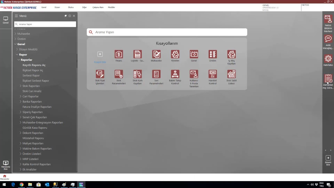This screenshot has height=188, width=334.
Task: Open the Muhasebe shortcut icon
Action: coord(156,54)
